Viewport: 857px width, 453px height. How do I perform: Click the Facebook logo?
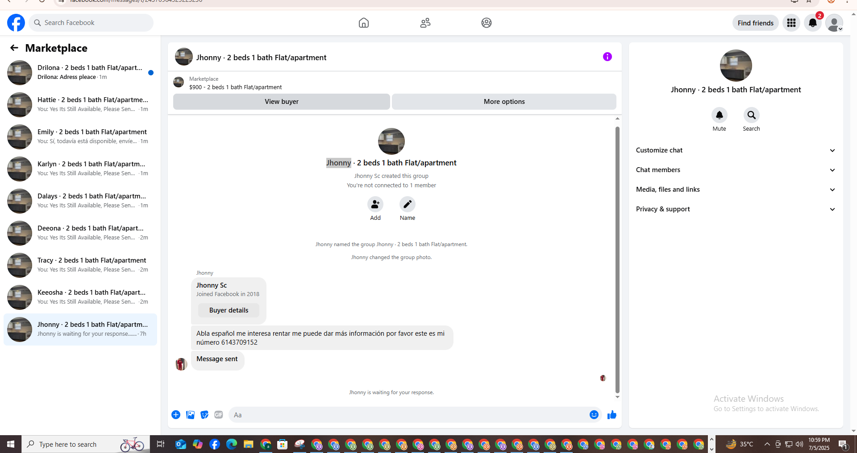point(16,23)
